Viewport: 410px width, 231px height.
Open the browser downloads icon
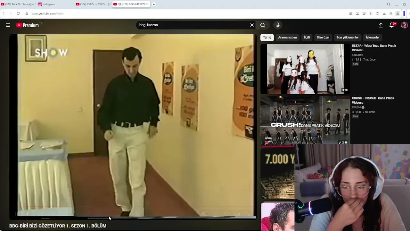384,13
